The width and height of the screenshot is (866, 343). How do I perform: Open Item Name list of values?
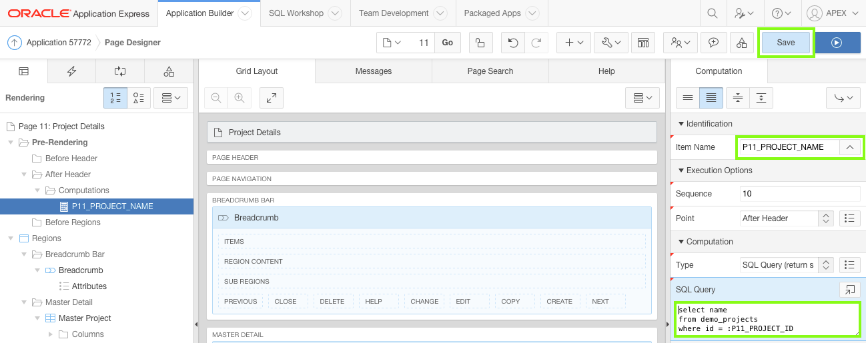(x=849, y=147)
